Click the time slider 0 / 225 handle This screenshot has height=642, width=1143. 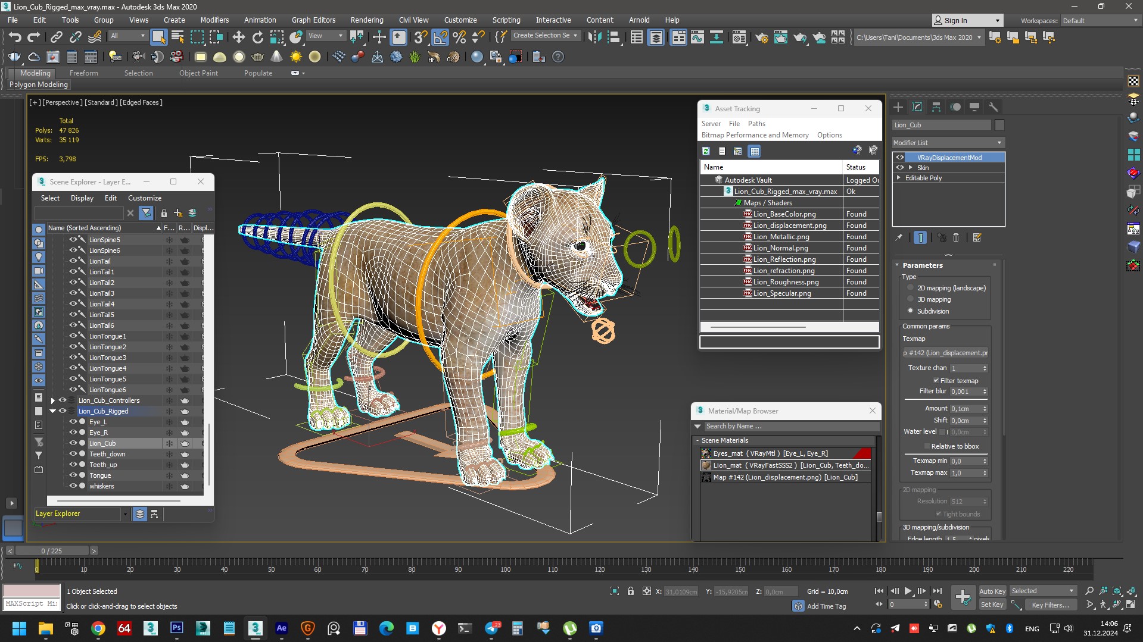(52, 551)
